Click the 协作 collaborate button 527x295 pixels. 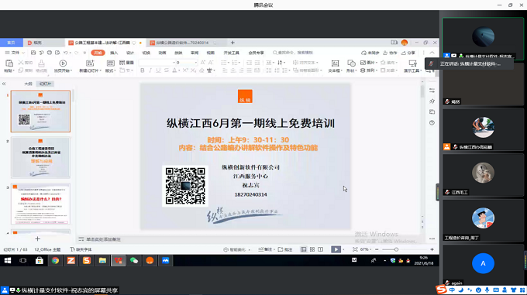click(x=390, y=53)
